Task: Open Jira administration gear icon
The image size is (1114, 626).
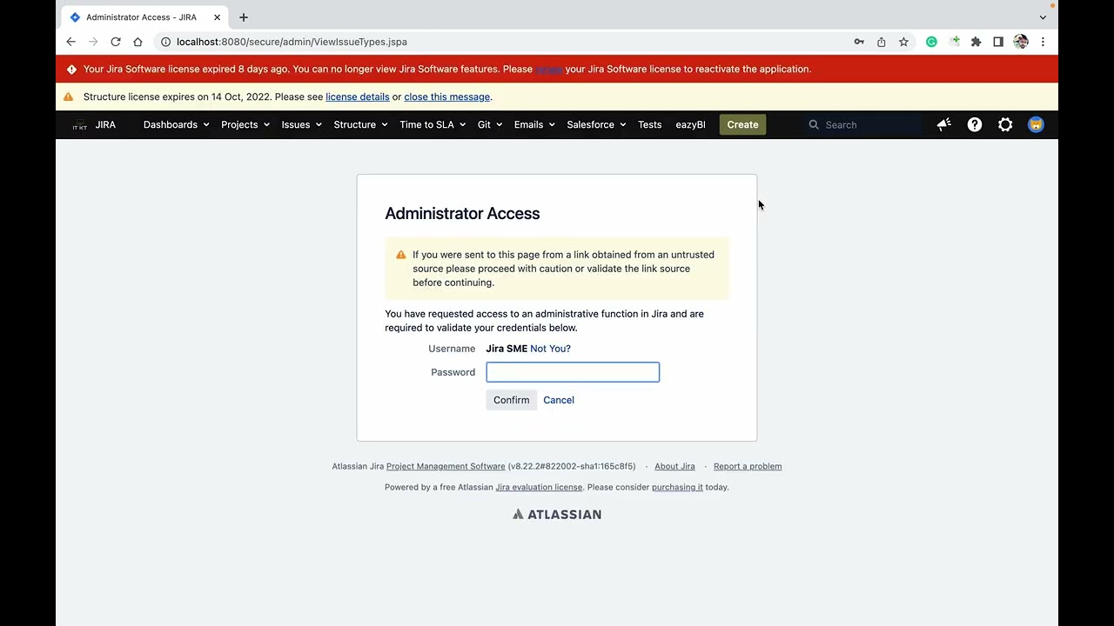Action: pos(1005,125)
